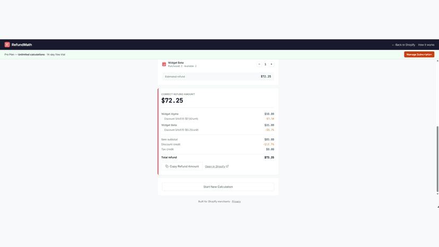This screenshot has height=247, width=439.
Task: Click the RefundMath logo icon
Action: (x=7, y=45)
